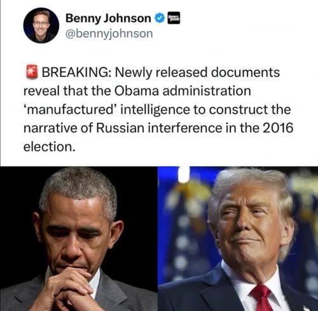The image size is (318, 311).
Task: Click the last word election in tweet
Action: click(50, 147)
